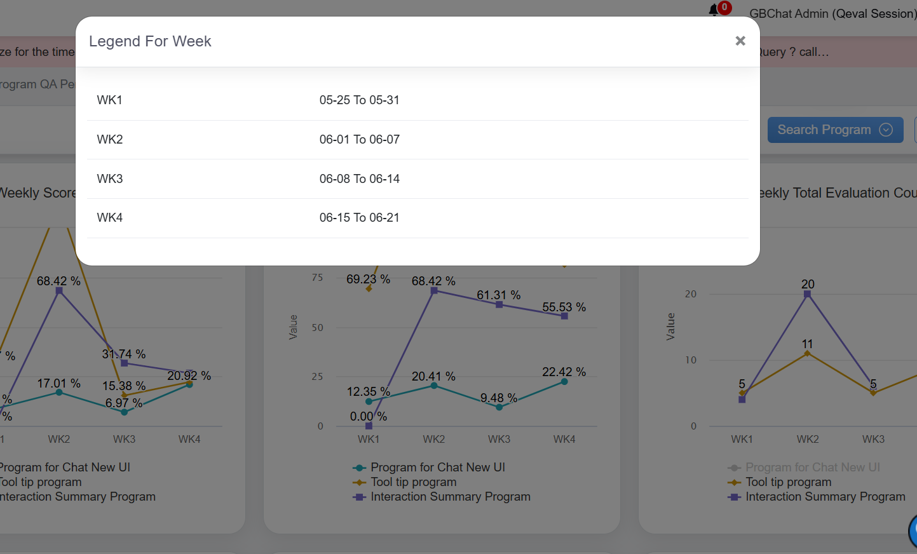
Task: Enable greyed Program for Chat New UI series in right chart
Action: (x=812, y=468)
